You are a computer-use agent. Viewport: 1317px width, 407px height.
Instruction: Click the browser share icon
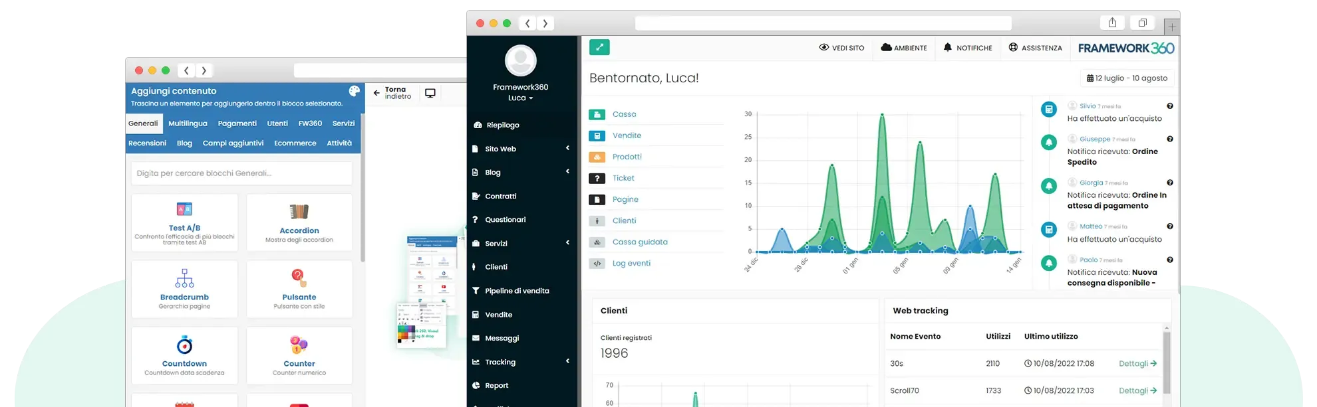click(x=1112, y=23)
